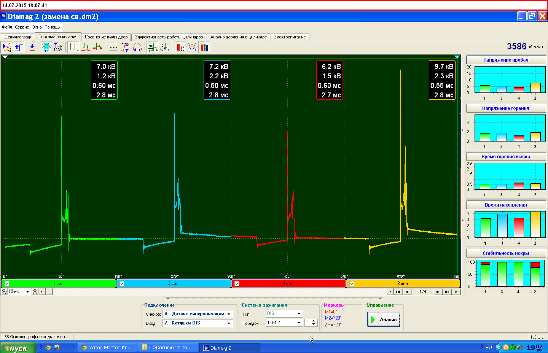The width and height of the screenshot is (548, 353).
Task: Switch to Мотор Мастер taskbar window
Action: click(x=107, y=347)
